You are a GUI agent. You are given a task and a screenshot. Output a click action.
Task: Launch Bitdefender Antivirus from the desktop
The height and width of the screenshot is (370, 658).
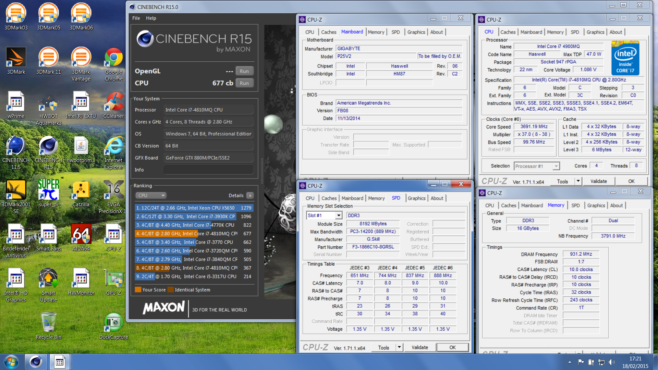pos(16,241)
